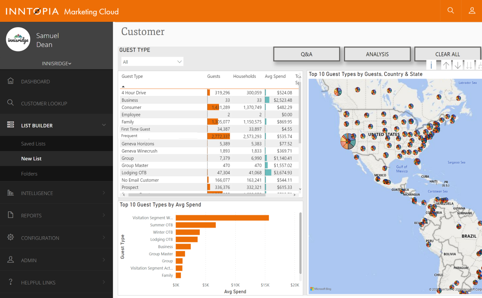
Task: Click the Intelligence bar chart icon
Action: 11,193
